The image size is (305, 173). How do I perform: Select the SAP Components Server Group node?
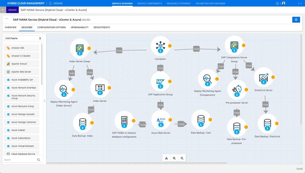tap(234, 45)
